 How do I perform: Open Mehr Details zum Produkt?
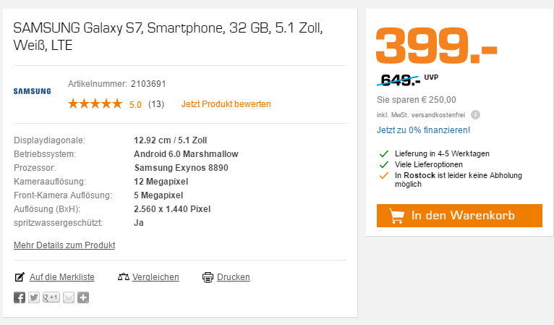click(x=64, y=245)
